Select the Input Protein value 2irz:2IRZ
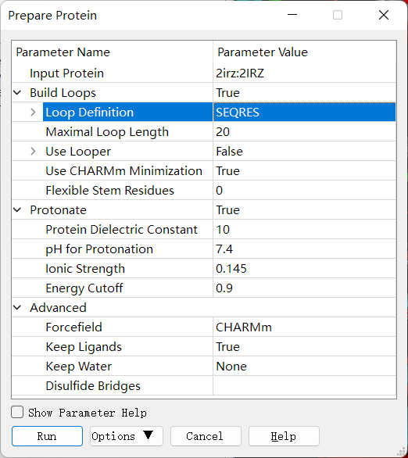Viewport: 408px width, 458px height. pyautogui.click(x=304, y=73)
